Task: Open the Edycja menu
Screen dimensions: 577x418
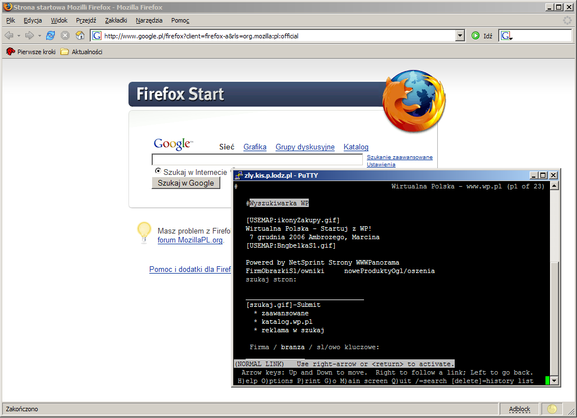Action: pyautogui.click(x=33, y=20)
